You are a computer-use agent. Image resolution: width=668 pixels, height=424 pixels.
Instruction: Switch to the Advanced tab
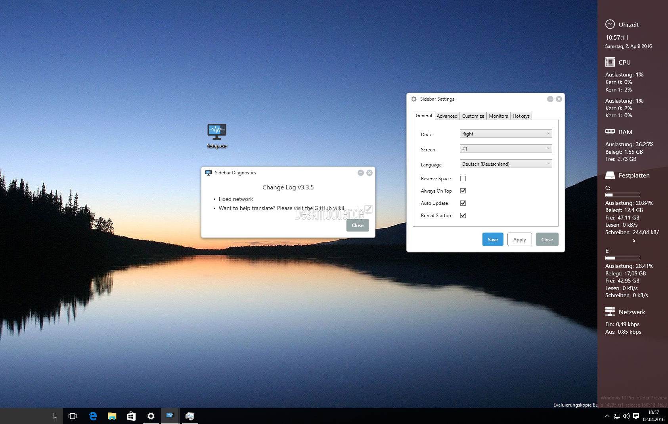click(447, 116)
